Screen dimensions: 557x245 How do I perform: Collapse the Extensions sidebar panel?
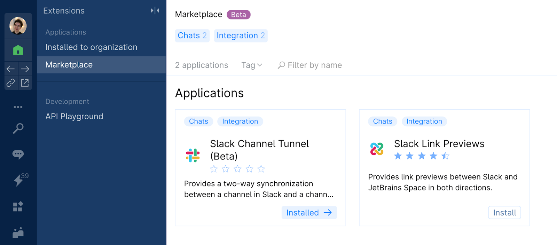[155, 11]
